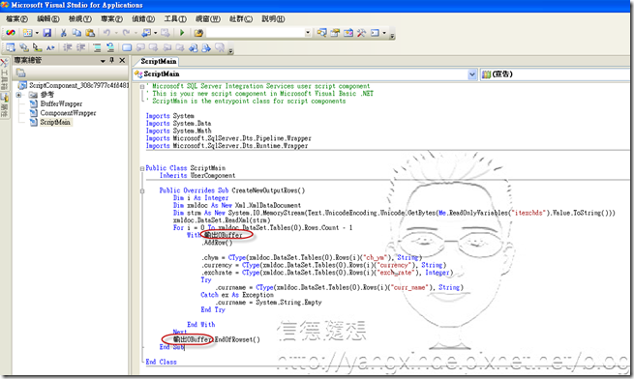Open the 偵錯 Debug menu
This screenshot has width=634, height=379.
point(143,19)
